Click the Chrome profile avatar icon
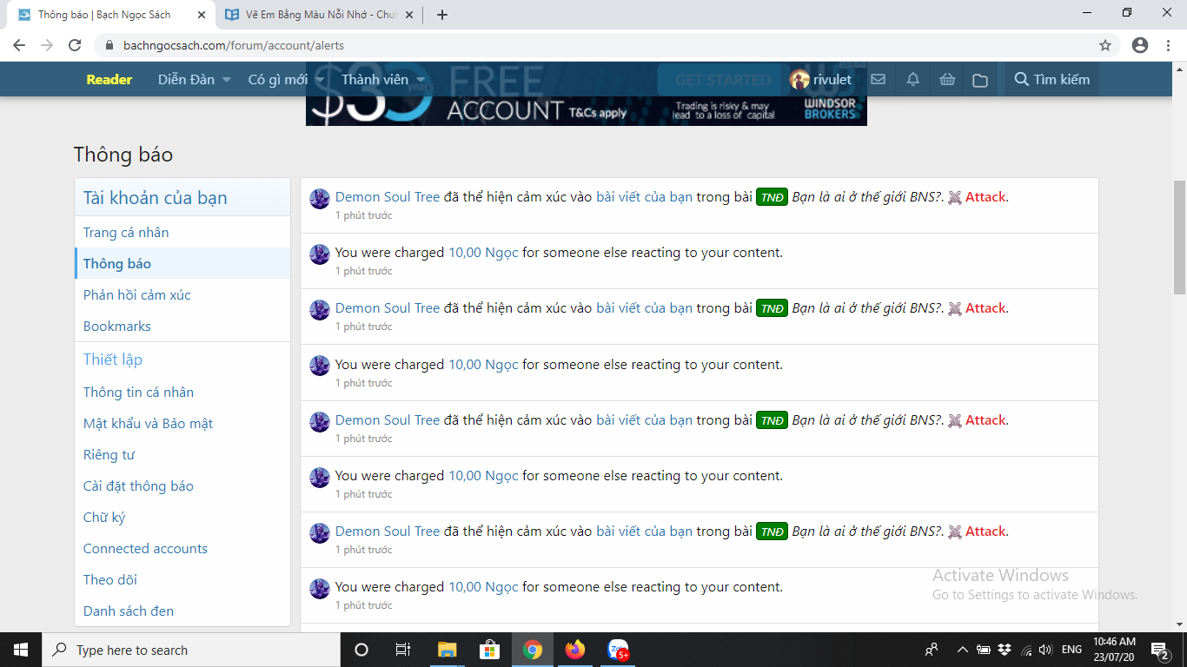 1140,45
